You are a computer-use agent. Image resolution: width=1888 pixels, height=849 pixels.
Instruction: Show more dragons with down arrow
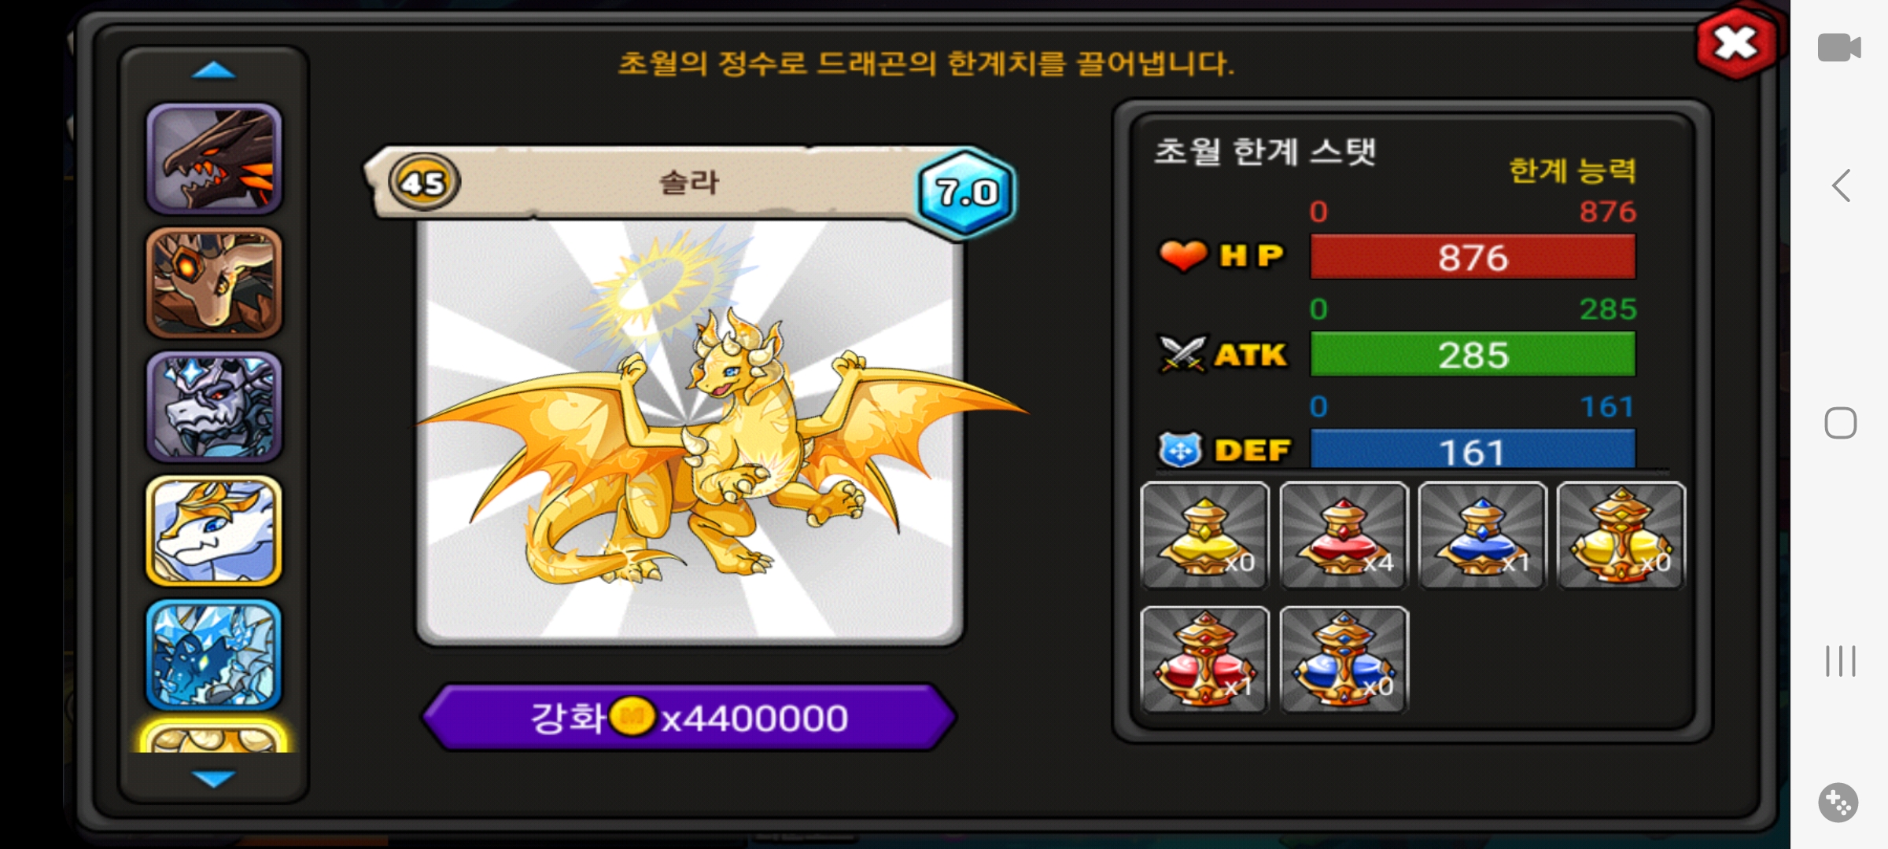214,778
